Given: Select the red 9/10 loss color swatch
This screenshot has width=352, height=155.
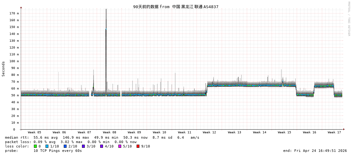Looking at the screenshot, I should [138, 146].
